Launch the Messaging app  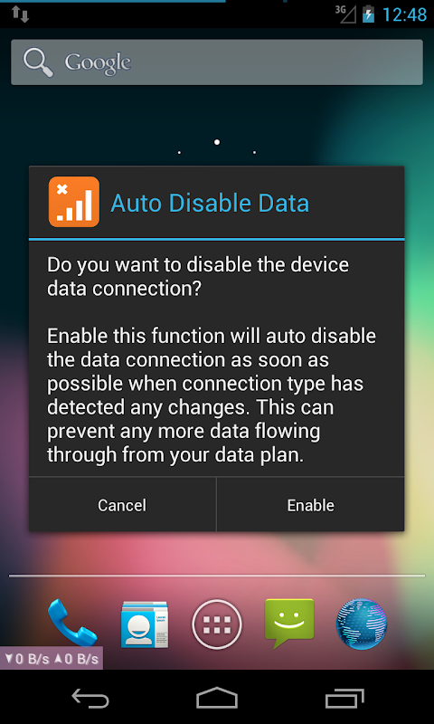pyautogui.click(x=289, y=624)
